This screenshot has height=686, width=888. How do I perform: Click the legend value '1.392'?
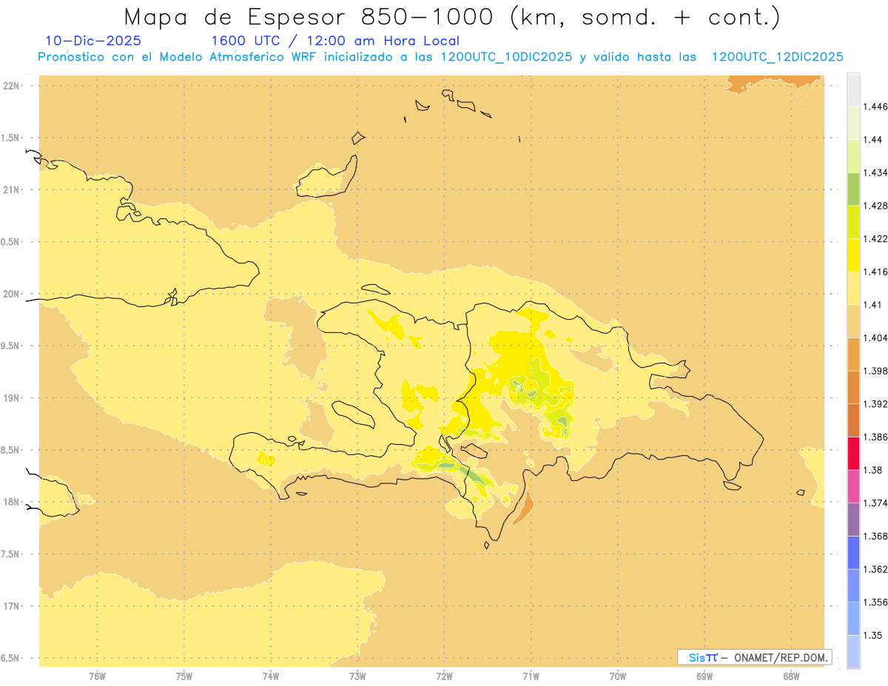pos(876,404)
